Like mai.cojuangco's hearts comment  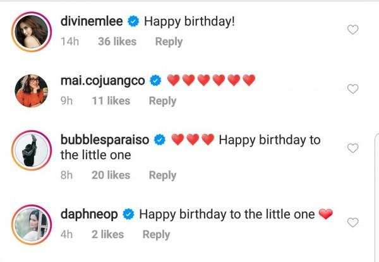[x=352, y=89]
